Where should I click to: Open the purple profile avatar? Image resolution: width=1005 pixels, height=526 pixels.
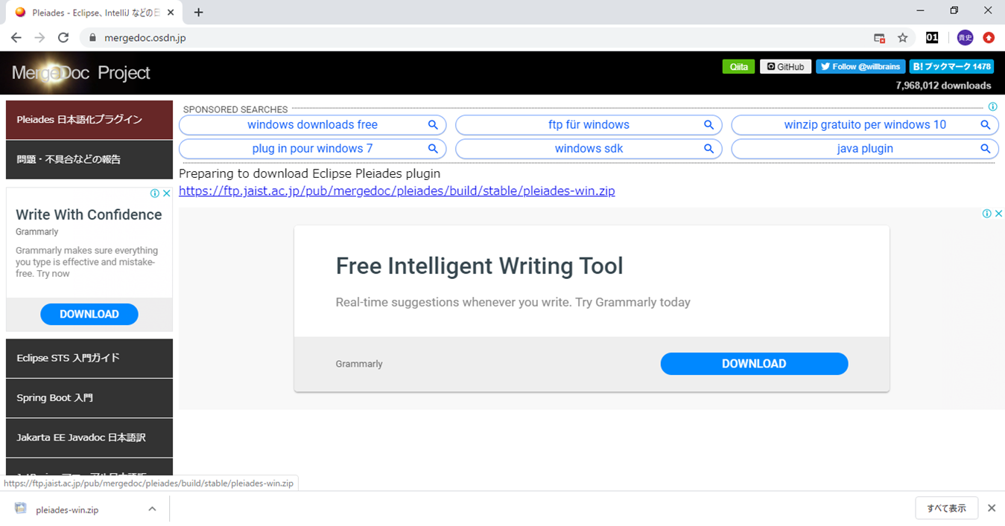965,37
